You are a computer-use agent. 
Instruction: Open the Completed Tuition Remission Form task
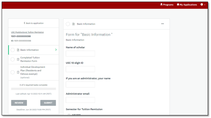pyautogui.click(x=34, y=59)
